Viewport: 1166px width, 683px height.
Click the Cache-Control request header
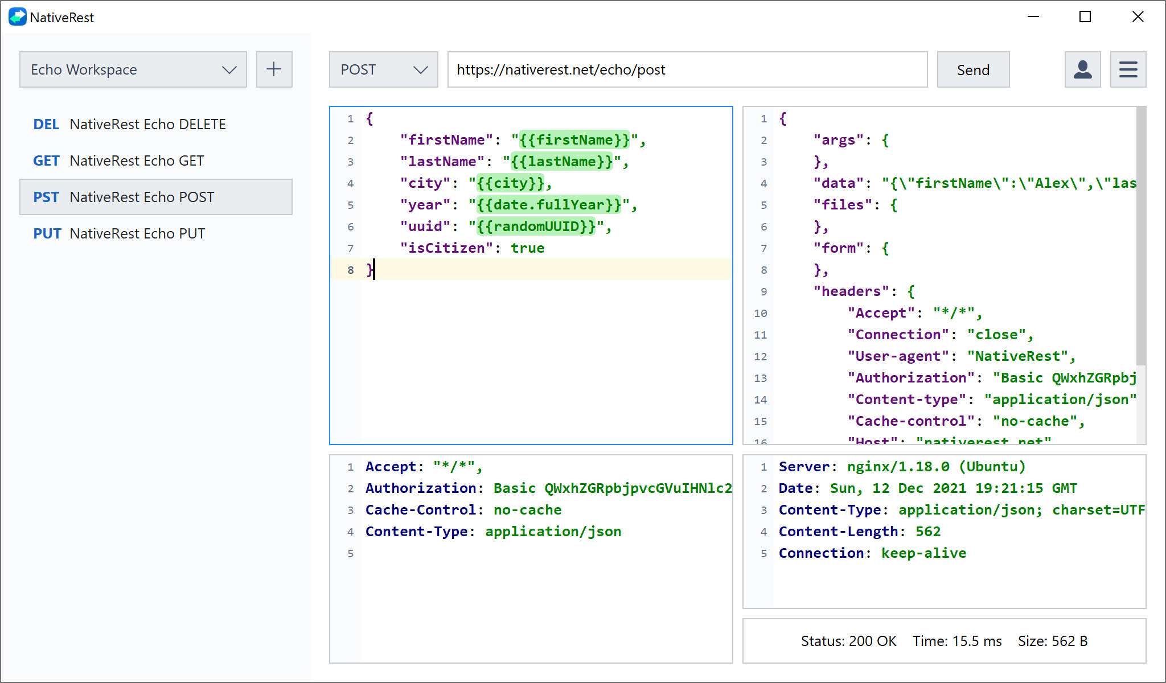[x=463, y=510]
